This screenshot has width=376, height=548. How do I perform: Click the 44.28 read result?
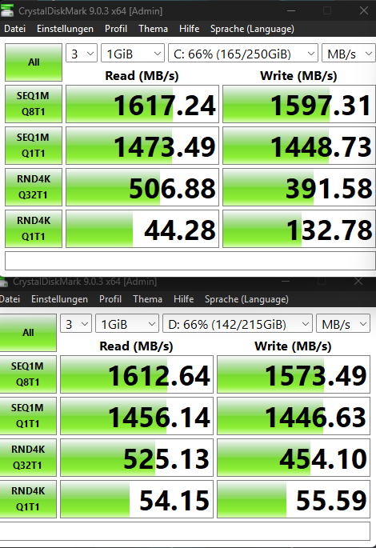coord(142,229)
